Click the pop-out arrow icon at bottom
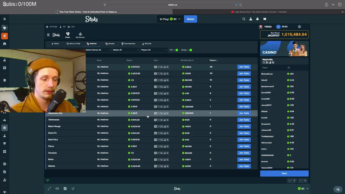Screen dimensions: 345x194 (x=73, y=189)
